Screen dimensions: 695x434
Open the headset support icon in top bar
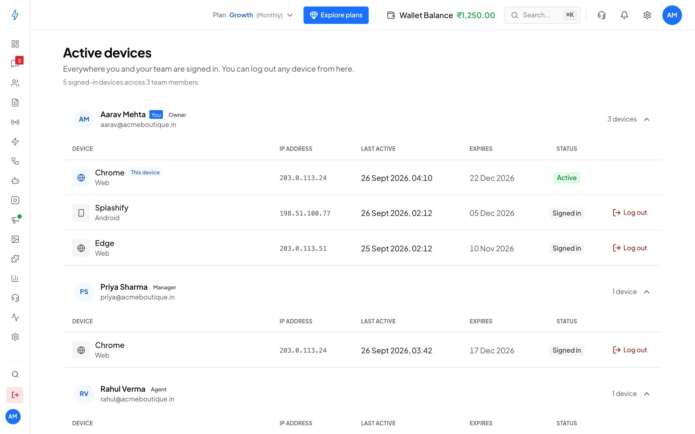coord(602,15)
